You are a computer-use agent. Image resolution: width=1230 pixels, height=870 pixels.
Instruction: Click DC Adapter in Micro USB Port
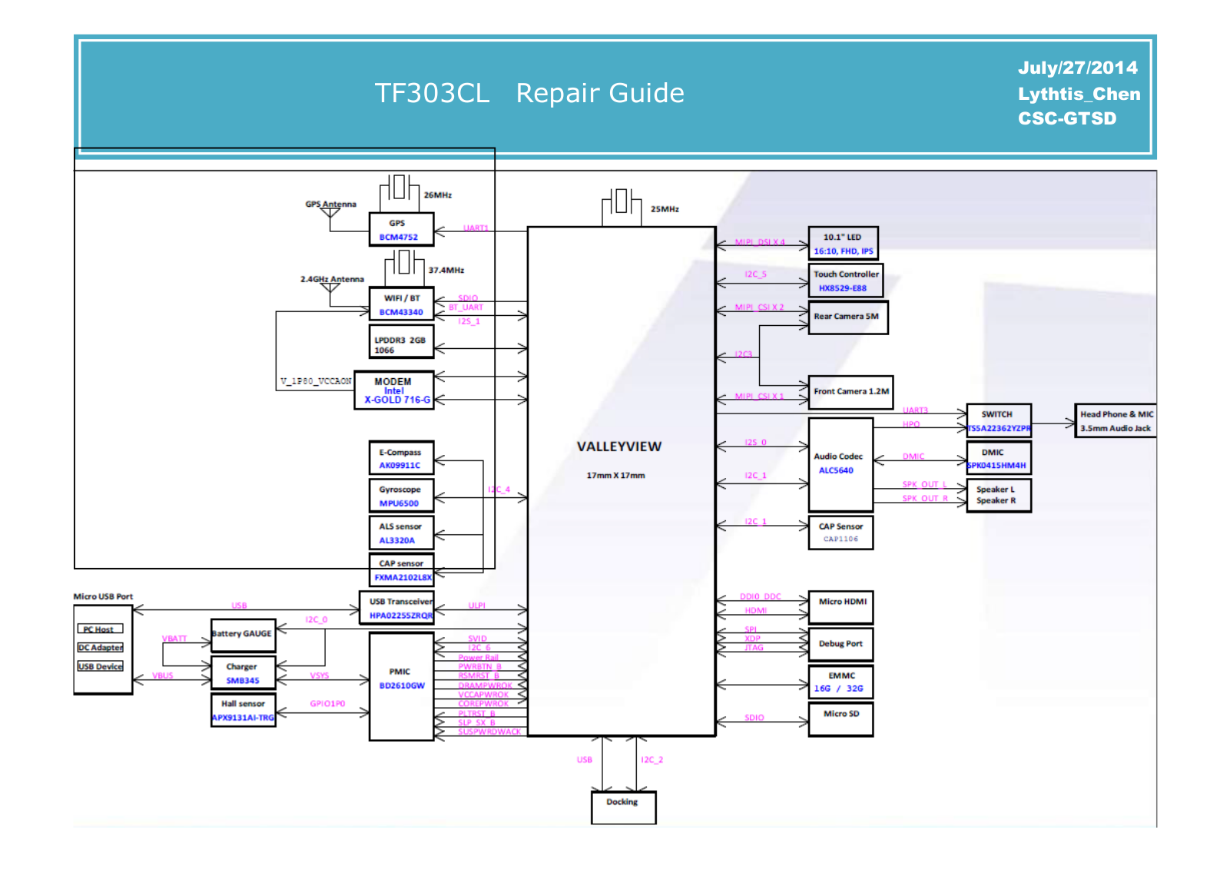(100, 648)
